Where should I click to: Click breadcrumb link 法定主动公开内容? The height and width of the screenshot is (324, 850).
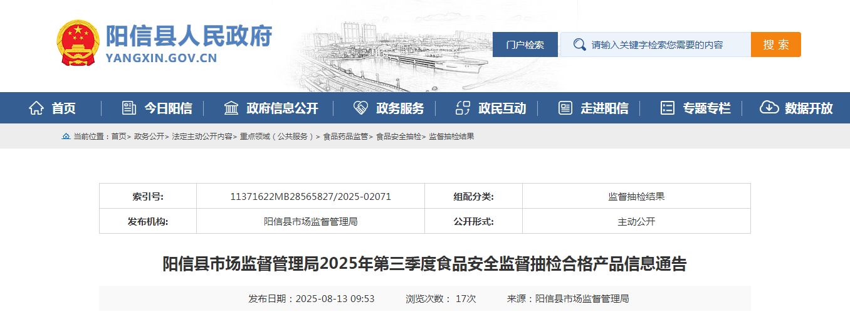(x=202, y=136)
